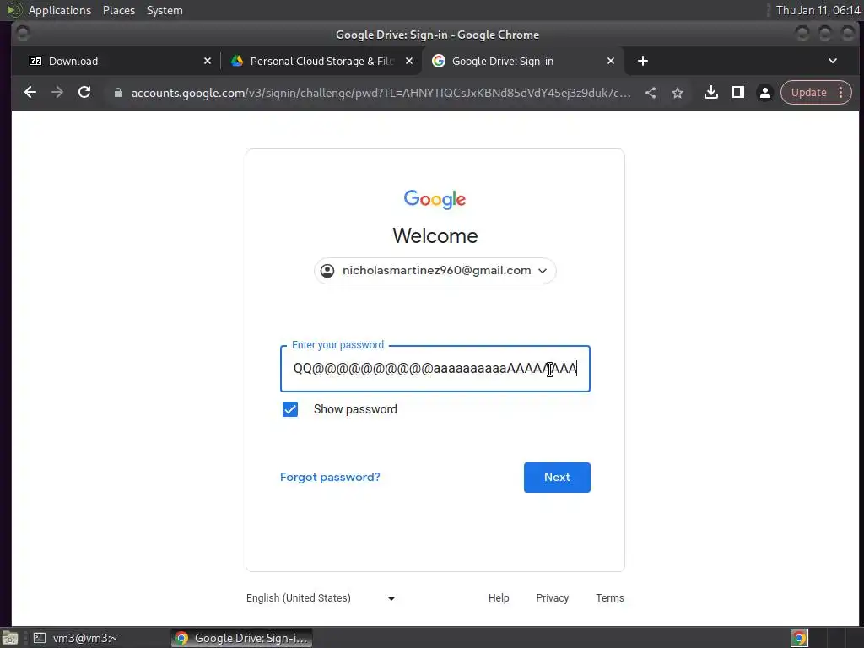This screenshot has height=648, width=864.
Task: Open account switcher for nicholasmartinez960@gmail.com
Action: [x=435, y=271]
